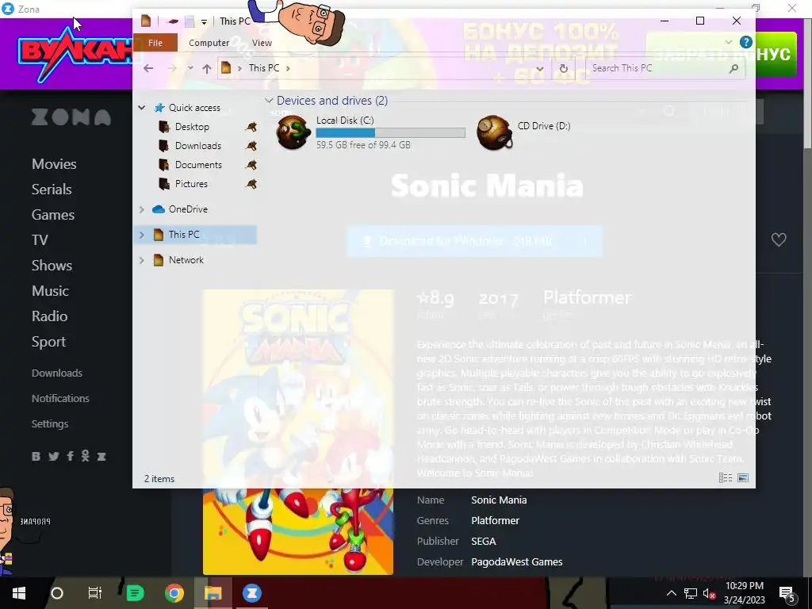
Task: Click the pin icon next to Pictures
Action: pos(251,184)
